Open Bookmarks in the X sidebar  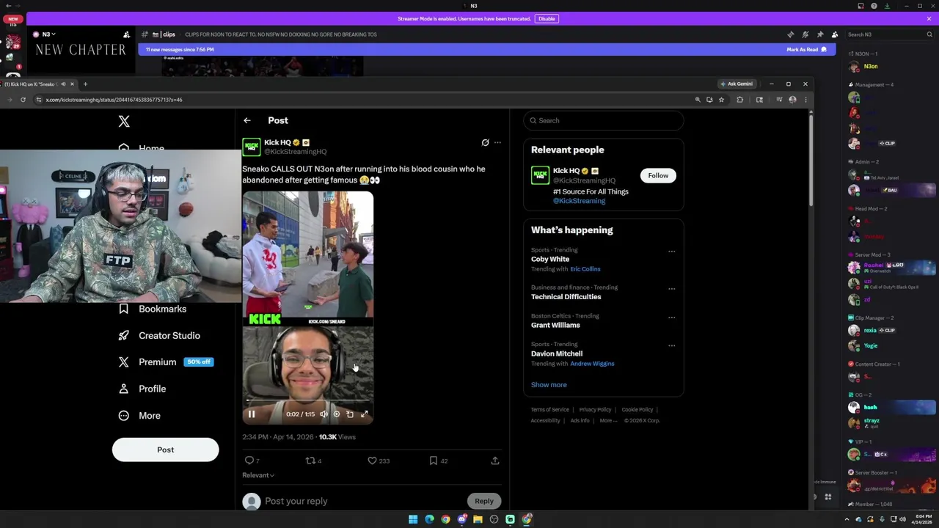153,309
